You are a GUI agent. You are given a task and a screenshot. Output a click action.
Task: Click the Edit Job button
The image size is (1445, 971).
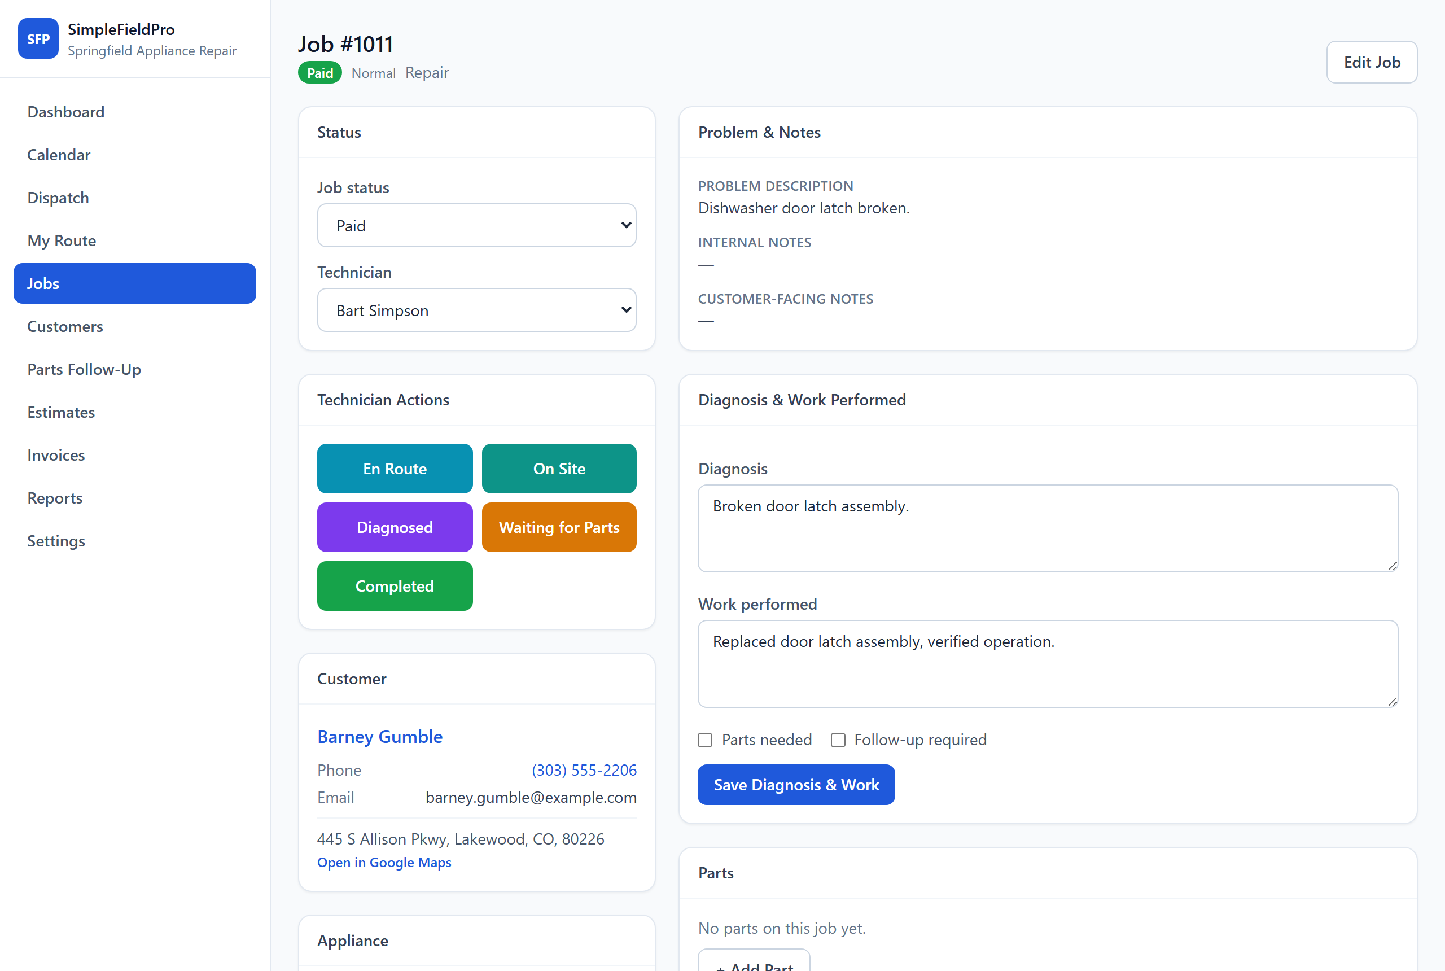1371,62
